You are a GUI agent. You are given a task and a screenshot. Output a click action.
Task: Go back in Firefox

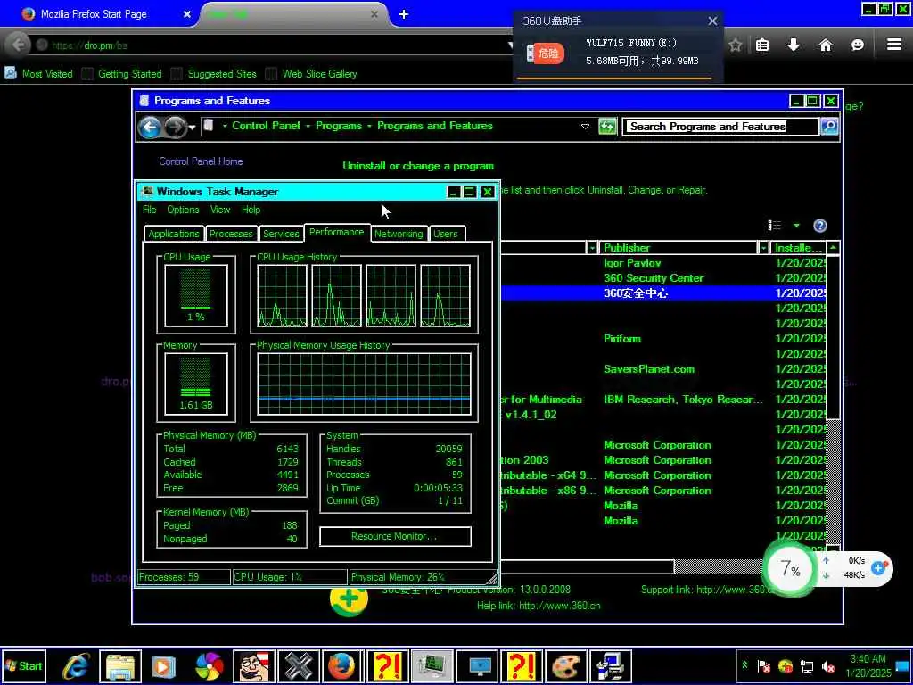pyautogui.click(x=18, y=45)
